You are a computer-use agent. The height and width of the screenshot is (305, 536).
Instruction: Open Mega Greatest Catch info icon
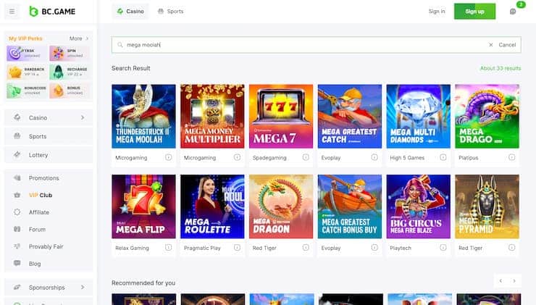pyautogui.click(x=374, y=157)
